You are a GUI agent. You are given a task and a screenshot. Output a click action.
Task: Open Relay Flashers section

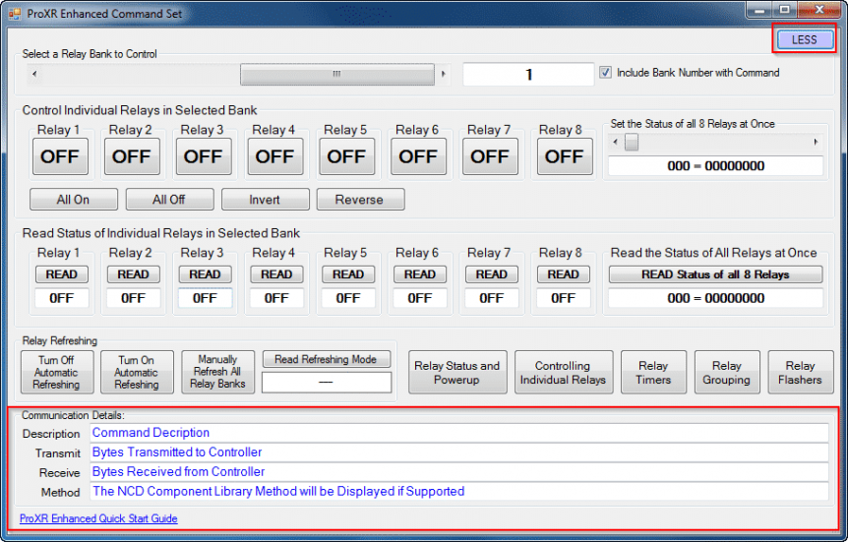click(800, 373)
